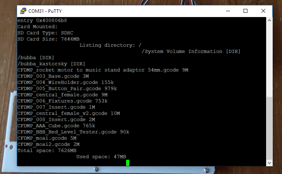
Task: Click the green terminal cursor block
Action: [x=127, y=163]
